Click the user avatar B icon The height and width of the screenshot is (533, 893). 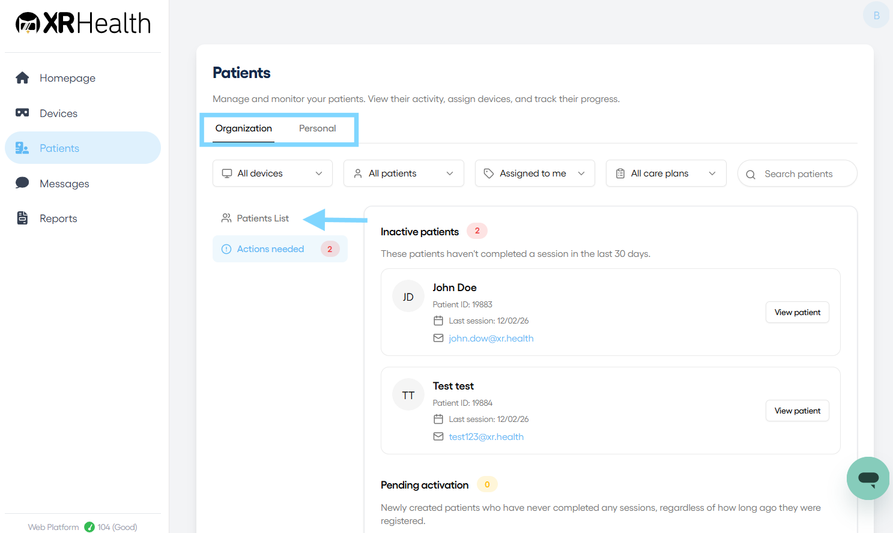(876, 16)
